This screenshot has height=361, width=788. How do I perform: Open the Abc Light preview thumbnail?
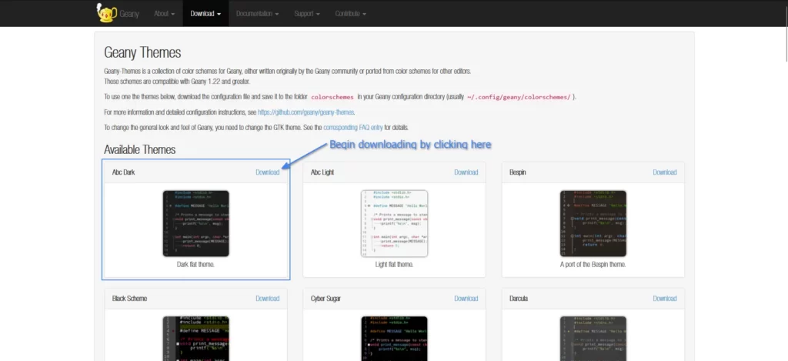(x=395, y=223)
